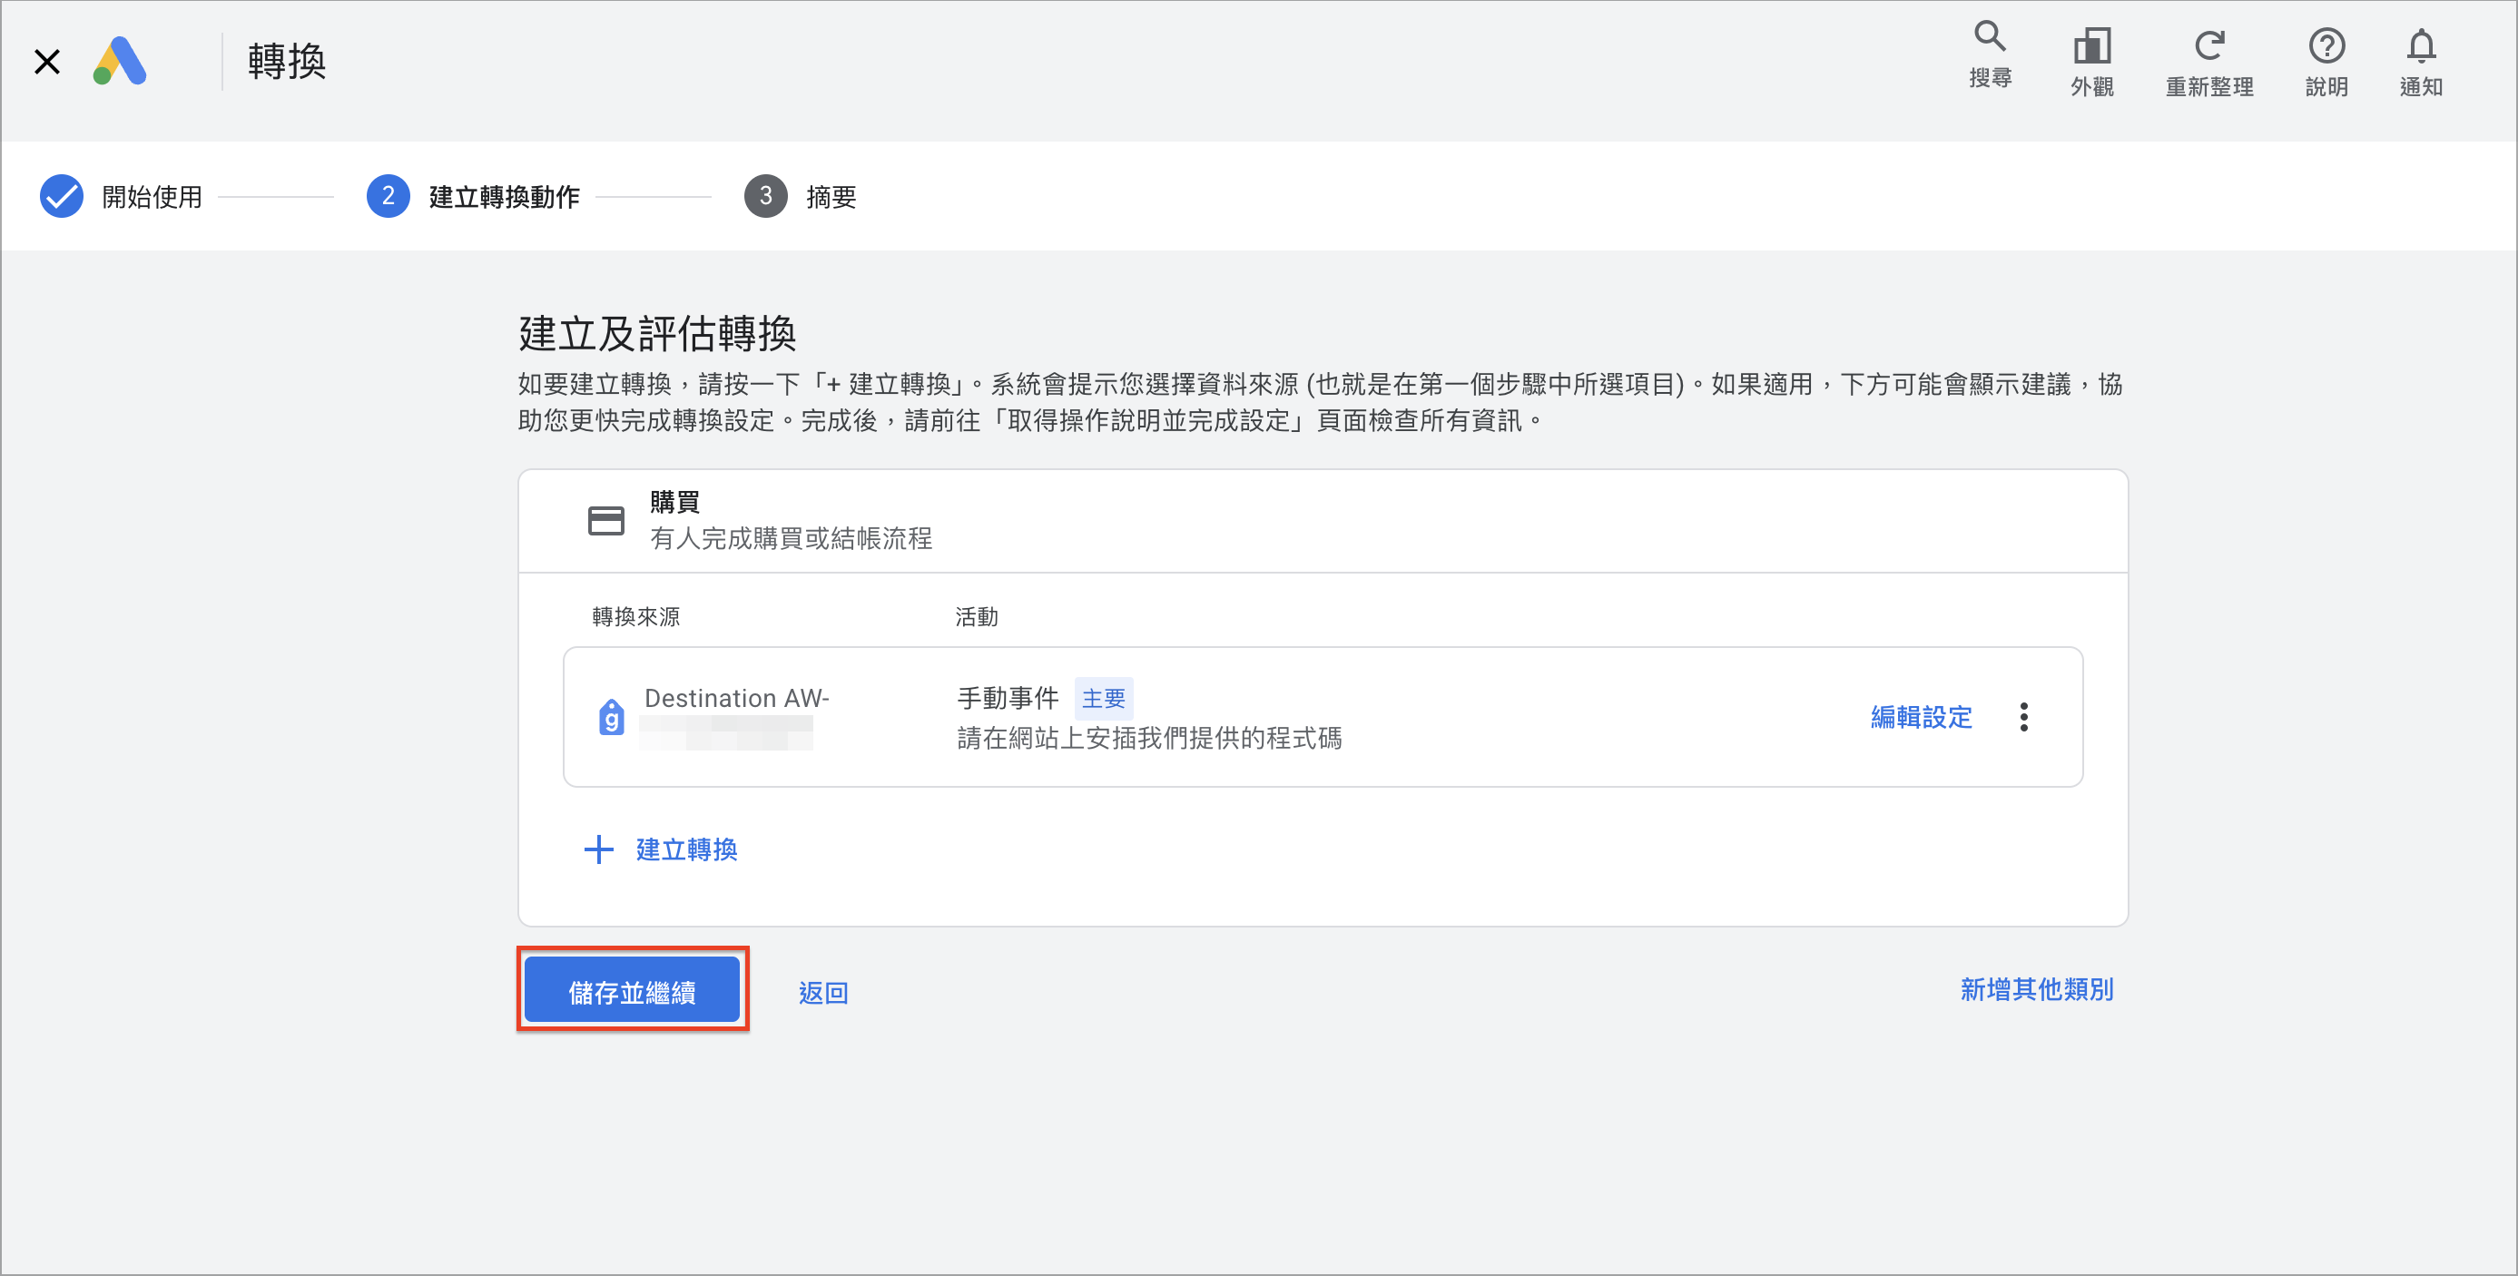Screen dimensions: 2518x1276
Task: Click the Google tag icon beside Destination AW-
Action: click(611, 716)
